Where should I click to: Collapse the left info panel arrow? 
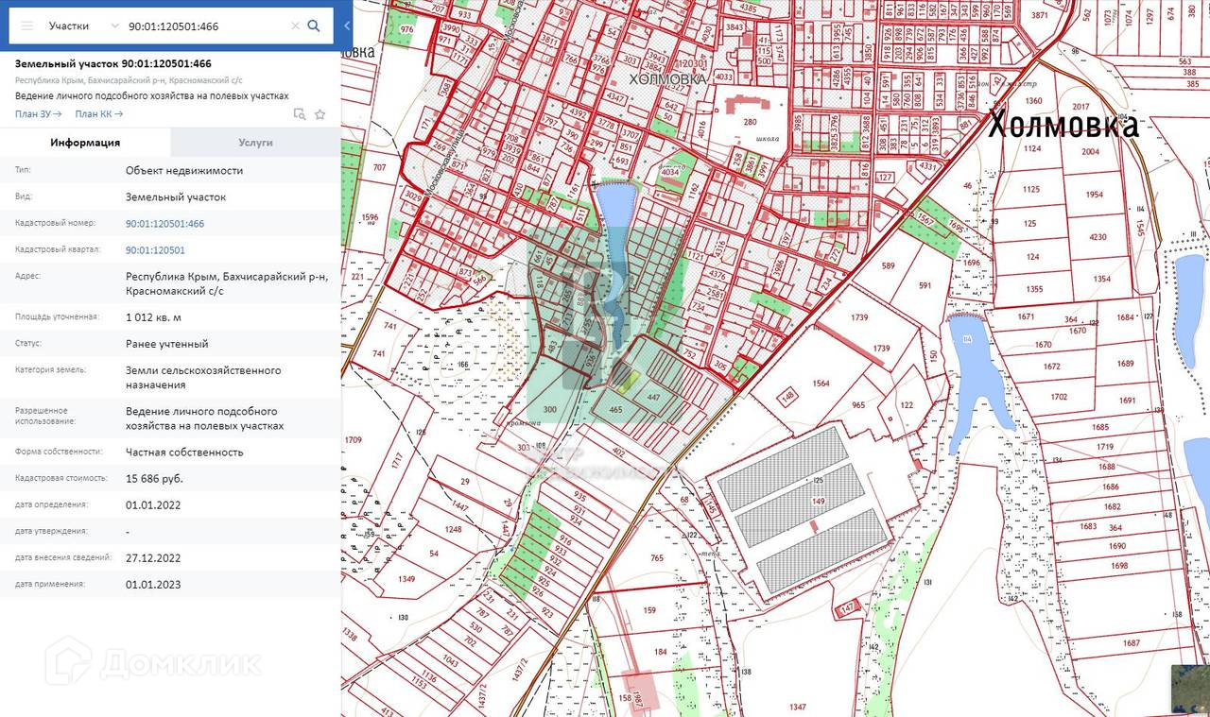click(x=347, y=26)
